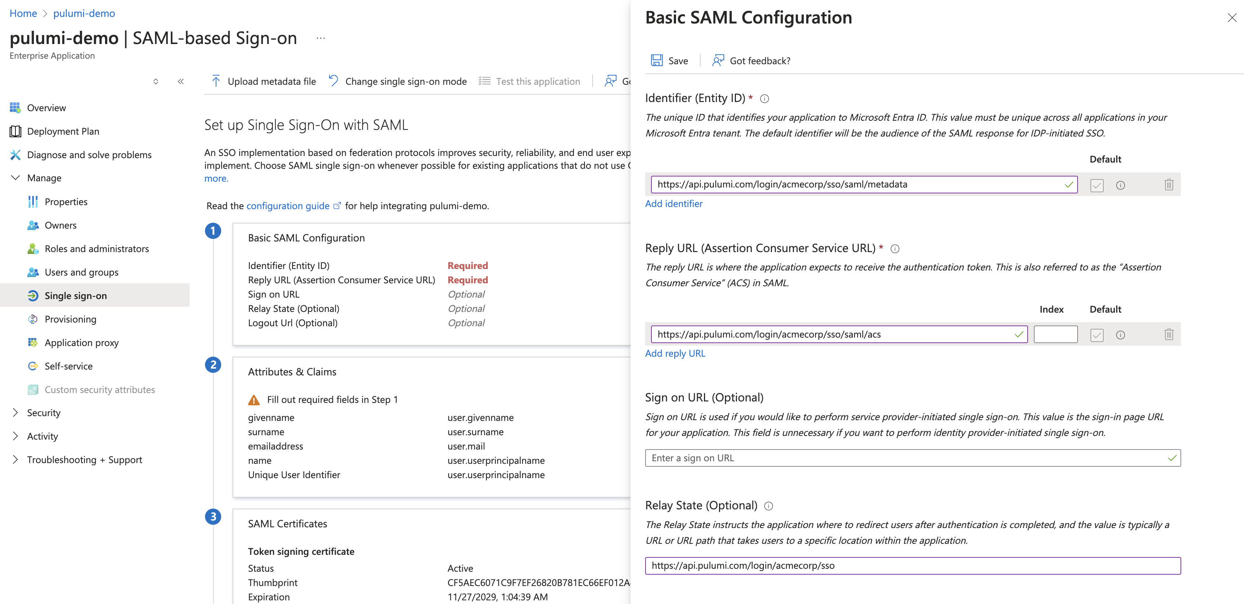Image resolution: width=1258 pixels, height=604 pixels.
Task: Click the Diagnose wrench icon
Action: click(15, 154)
